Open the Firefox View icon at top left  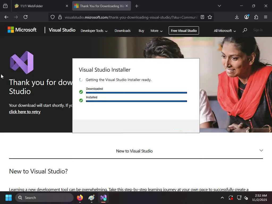click(x=5, y=6)
